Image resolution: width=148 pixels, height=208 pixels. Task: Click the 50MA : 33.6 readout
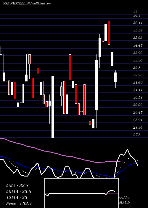click(19, 192)
